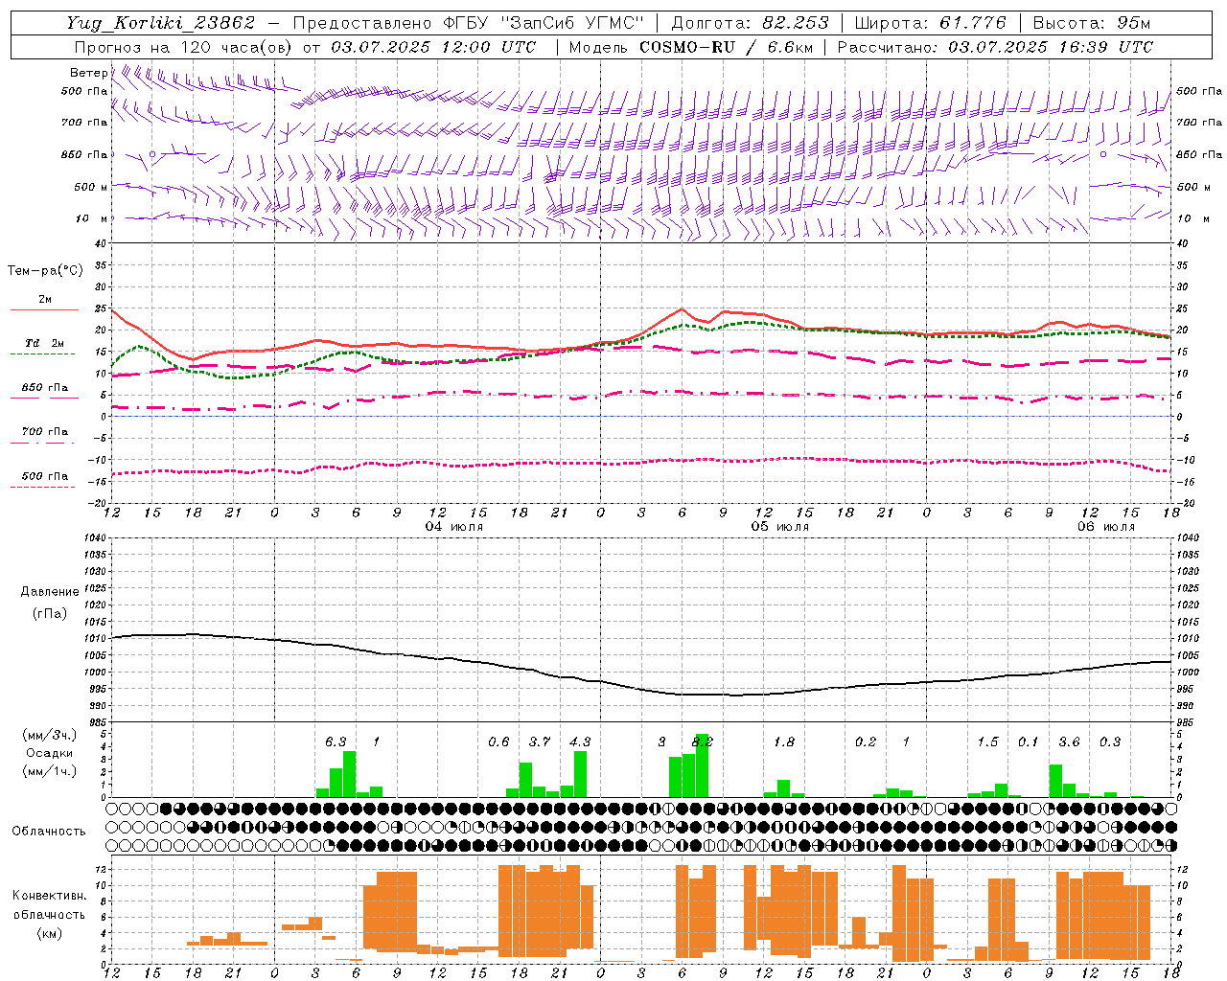The width and height of the screenshot is (1227, 981).
Task: Click the Ветер wind panel label
Action: point(88,73)
